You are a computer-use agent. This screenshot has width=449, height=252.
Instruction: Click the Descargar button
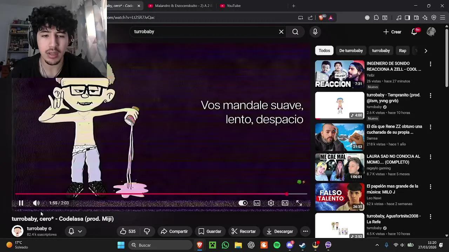pyautogui.click(x=280, y=231)
